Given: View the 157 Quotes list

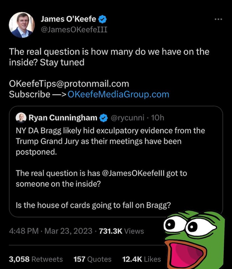Looking at the screenshot, I should pos(92,259).
